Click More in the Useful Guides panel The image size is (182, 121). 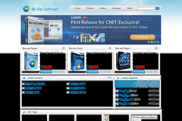tap(110, 78)
